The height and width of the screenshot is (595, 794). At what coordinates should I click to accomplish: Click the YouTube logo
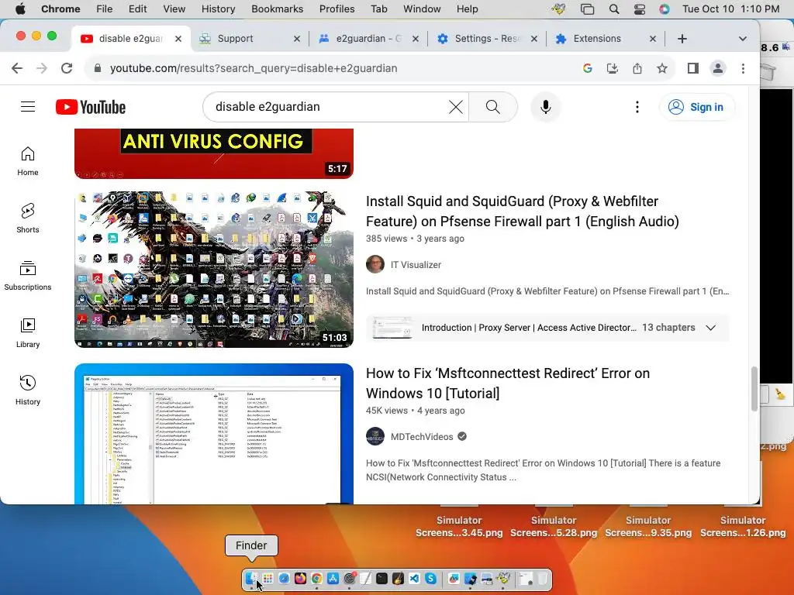(91, 107)
